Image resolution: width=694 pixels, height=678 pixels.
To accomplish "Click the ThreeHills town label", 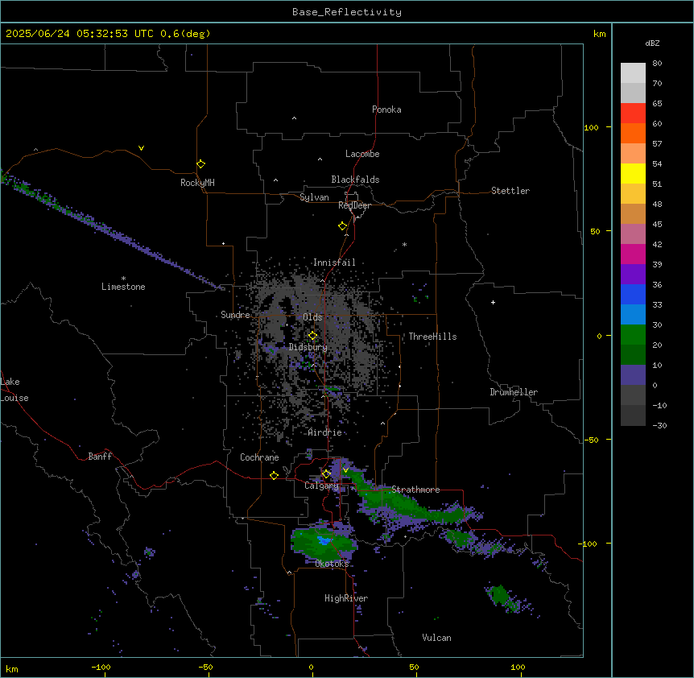I will pos(432,337).
